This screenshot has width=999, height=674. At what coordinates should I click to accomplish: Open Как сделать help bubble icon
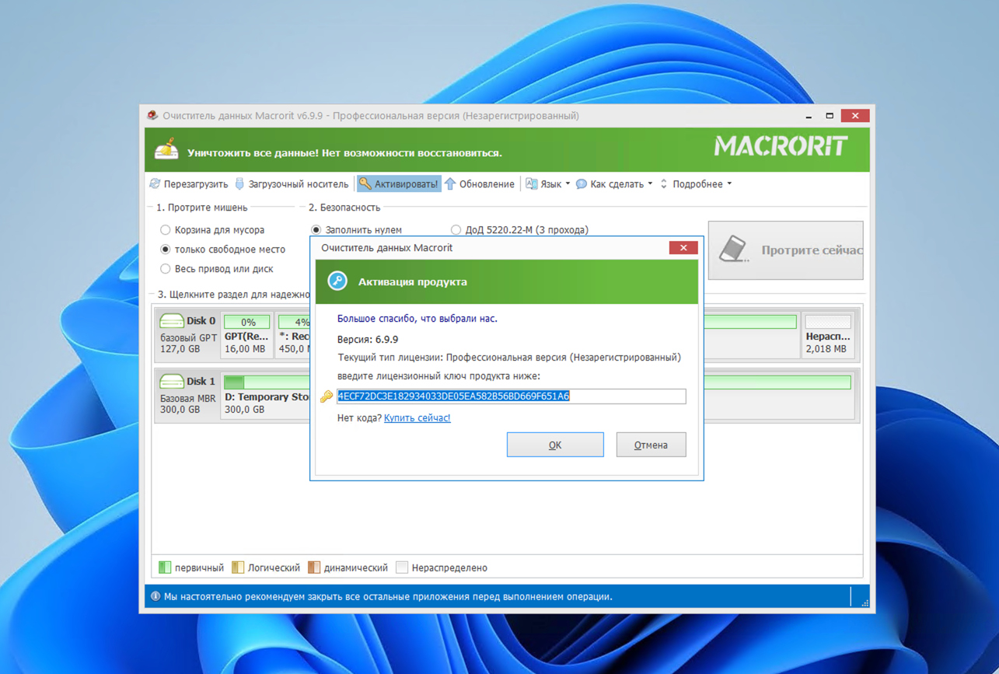[x=582, y=184]
